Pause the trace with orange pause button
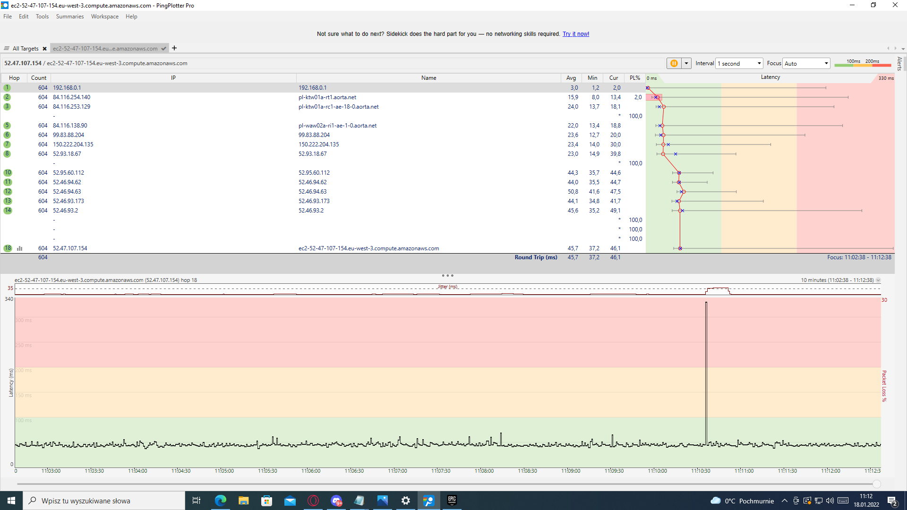 (x=674, y=63)
